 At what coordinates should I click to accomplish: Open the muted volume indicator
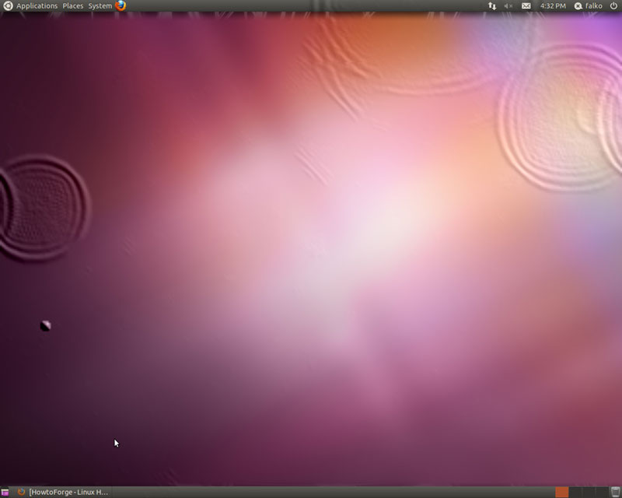[508, 6]
